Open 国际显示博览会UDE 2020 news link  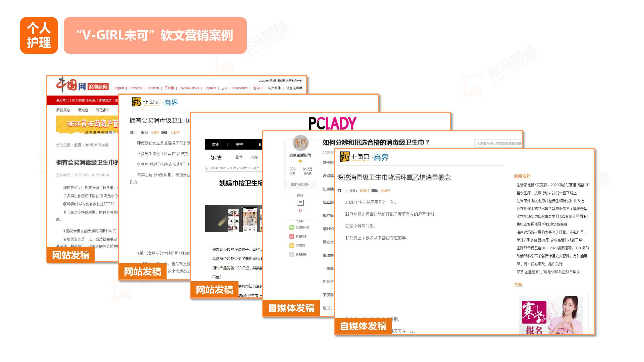coord(553,248)
